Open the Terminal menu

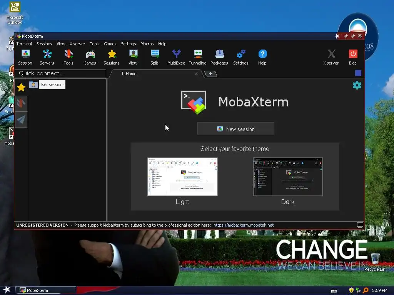24,44
